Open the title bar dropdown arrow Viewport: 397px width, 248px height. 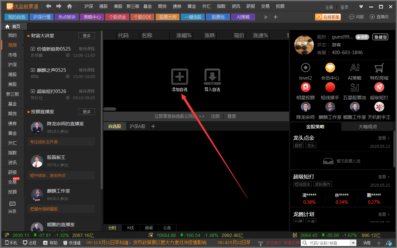tap(361, 7)
